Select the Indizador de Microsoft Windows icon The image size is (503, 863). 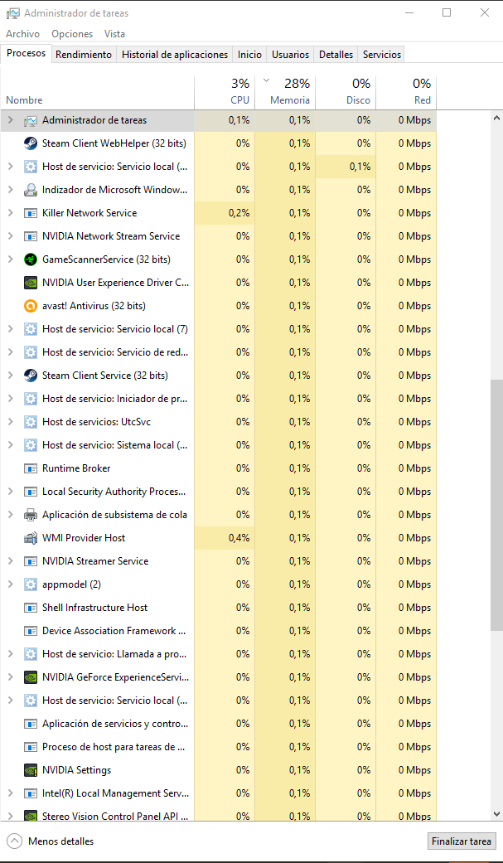(x=31, y=190)
